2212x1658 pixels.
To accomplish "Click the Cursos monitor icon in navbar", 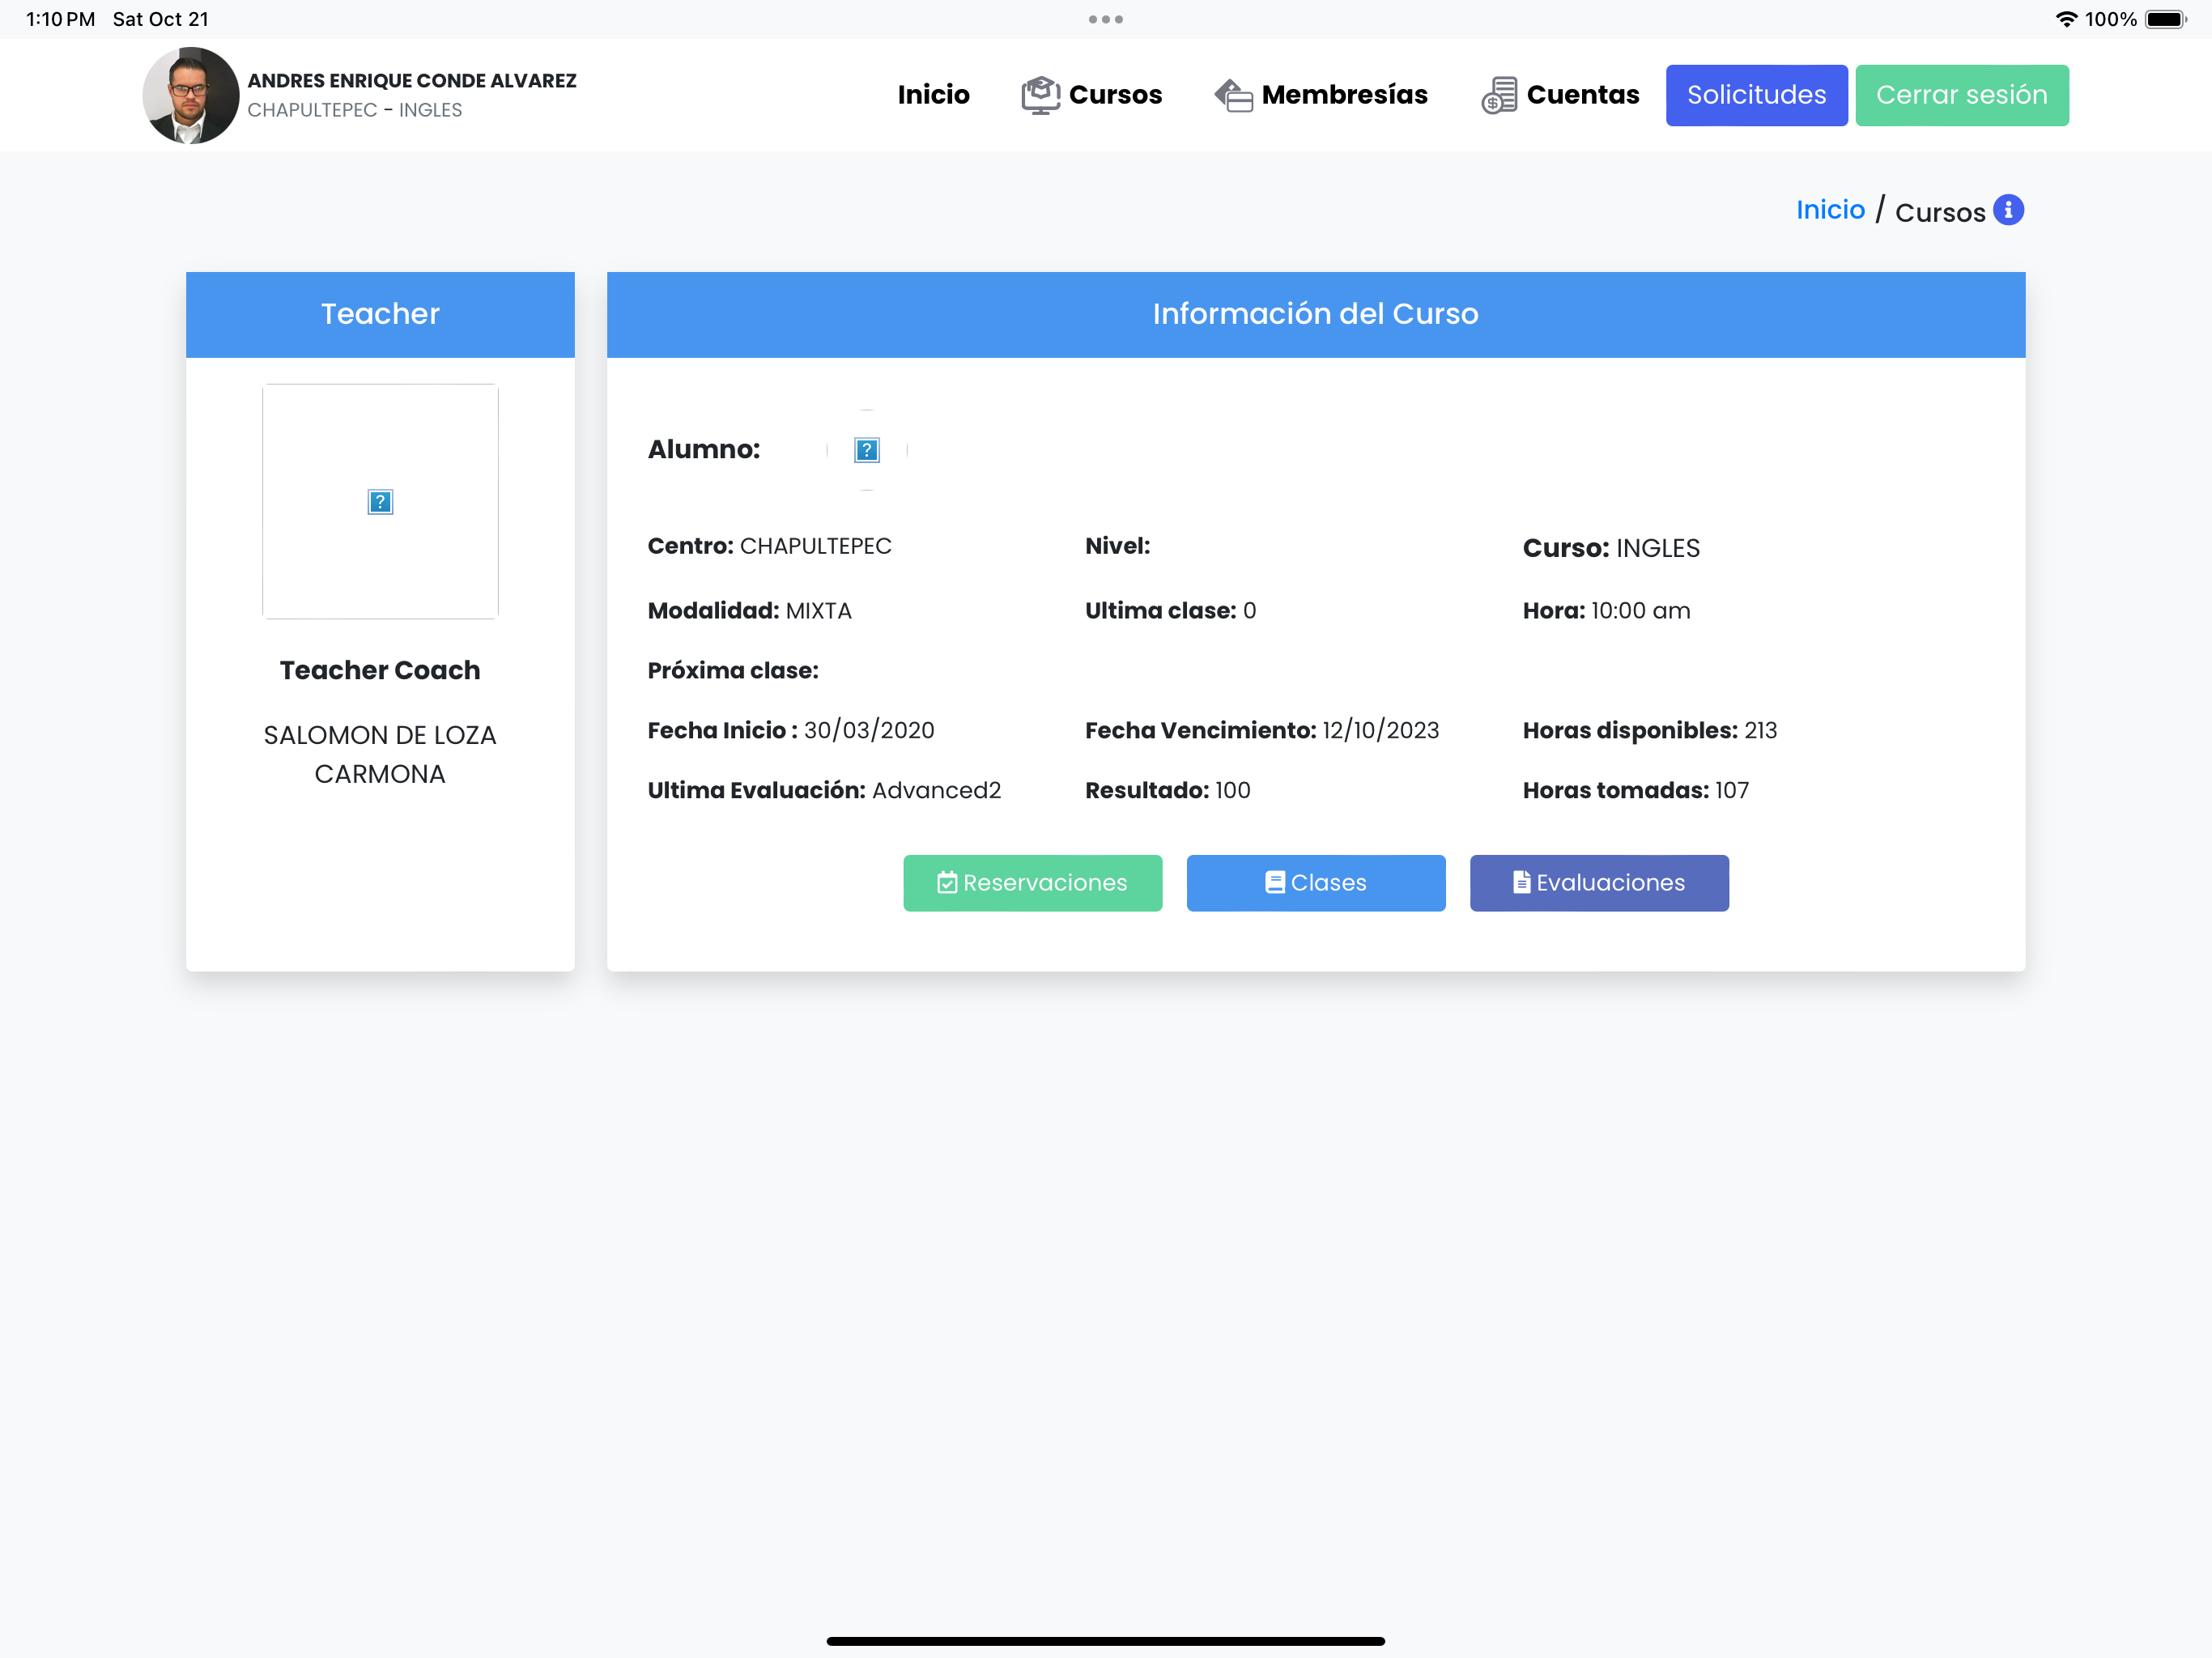I will click(1040, 95).
